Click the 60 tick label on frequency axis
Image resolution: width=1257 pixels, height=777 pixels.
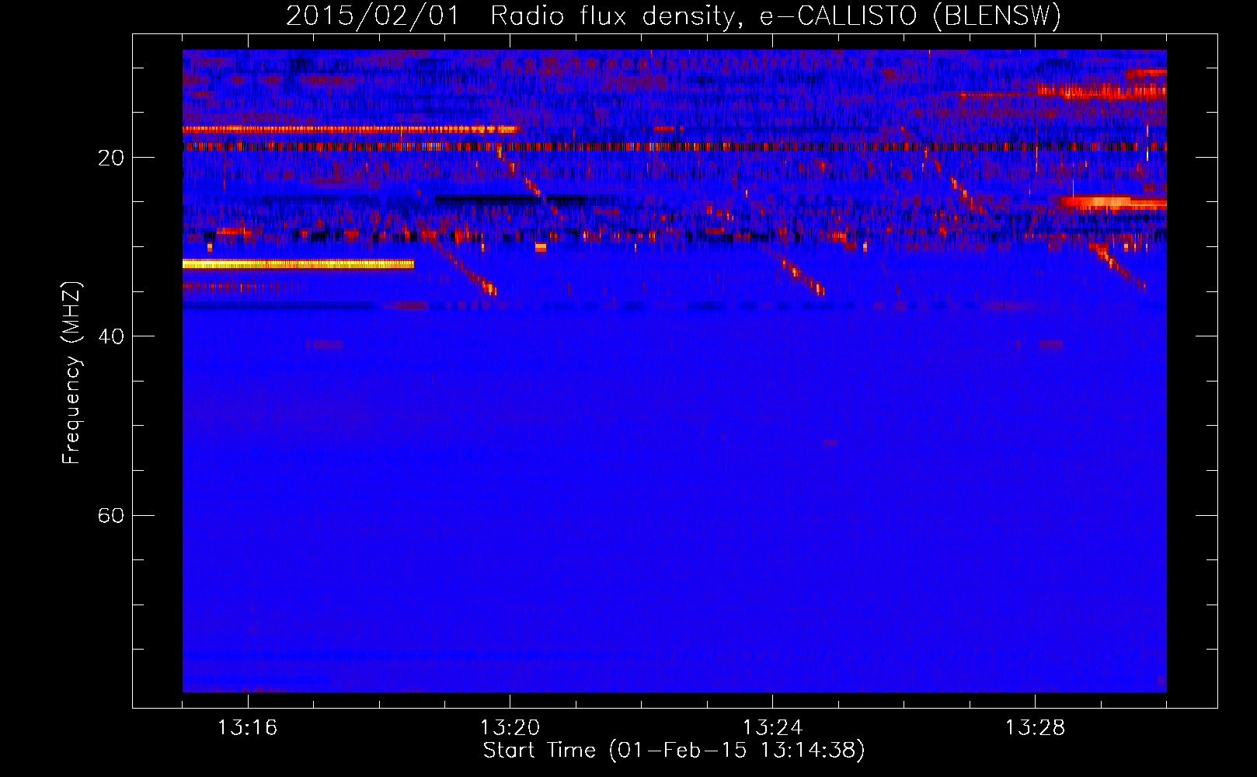(111, 516)
